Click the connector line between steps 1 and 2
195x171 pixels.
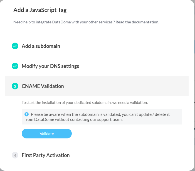pos(15,56)
